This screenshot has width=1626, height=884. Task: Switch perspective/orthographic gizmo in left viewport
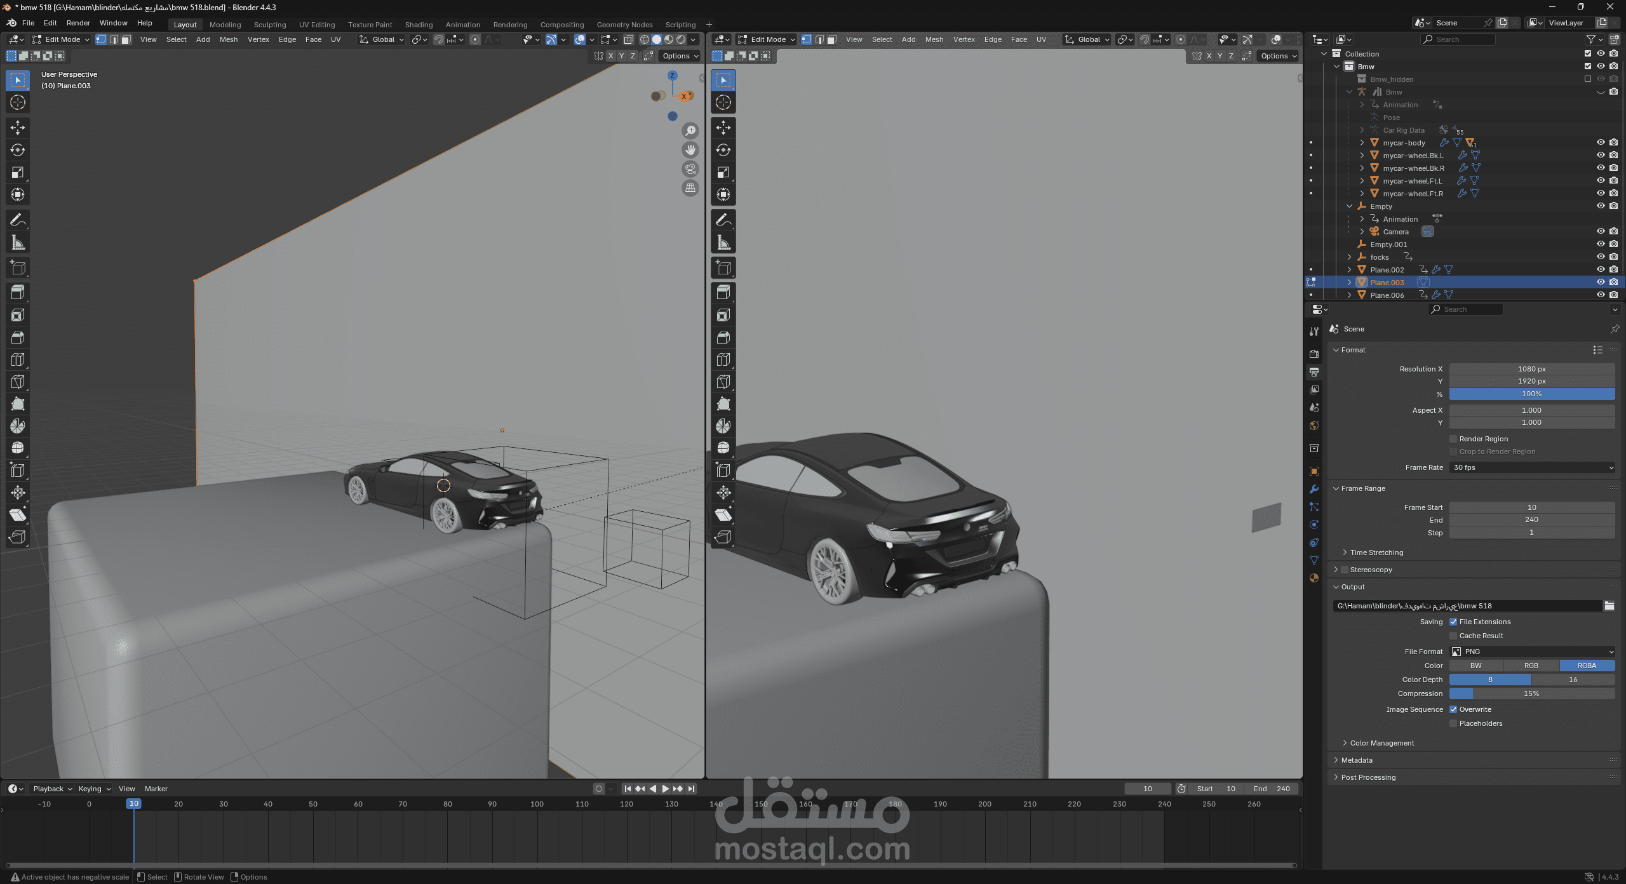pyautogui.click(x=690, y=188)
